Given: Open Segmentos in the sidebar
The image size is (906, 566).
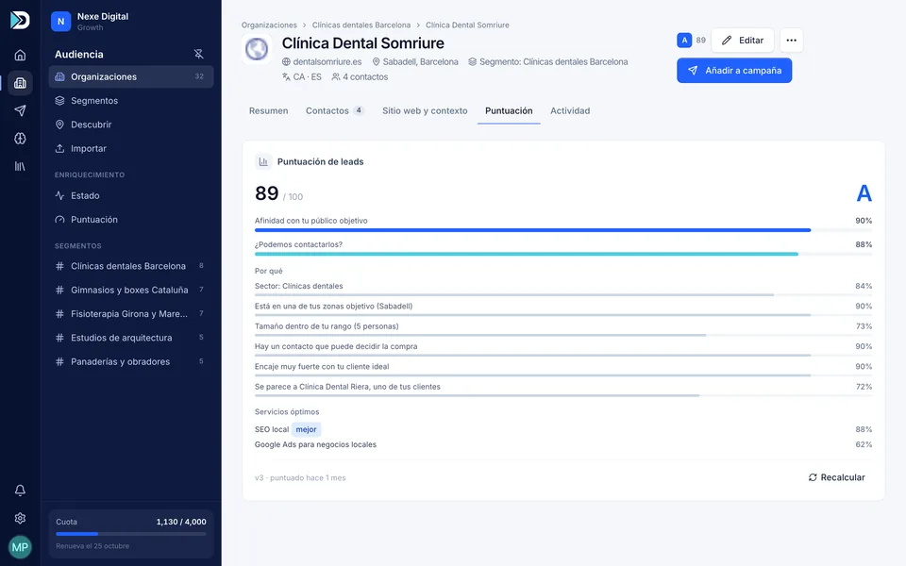Looking at the screenshot, I should tap(131, 101).
